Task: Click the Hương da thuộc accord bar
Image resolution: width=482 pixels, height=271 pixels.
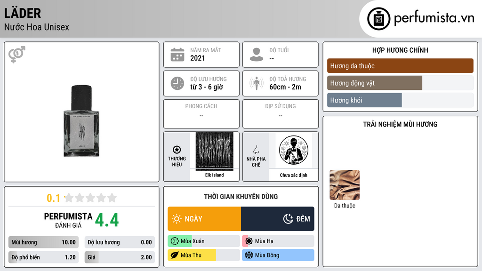Action: click(x=400, y=66)
